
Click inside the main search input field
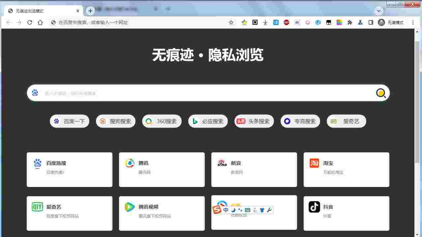(x=198, y=93)
